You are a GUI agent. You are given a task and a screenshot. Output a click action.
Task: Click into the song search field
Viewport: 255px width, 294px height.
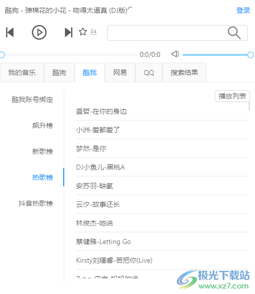178,33
